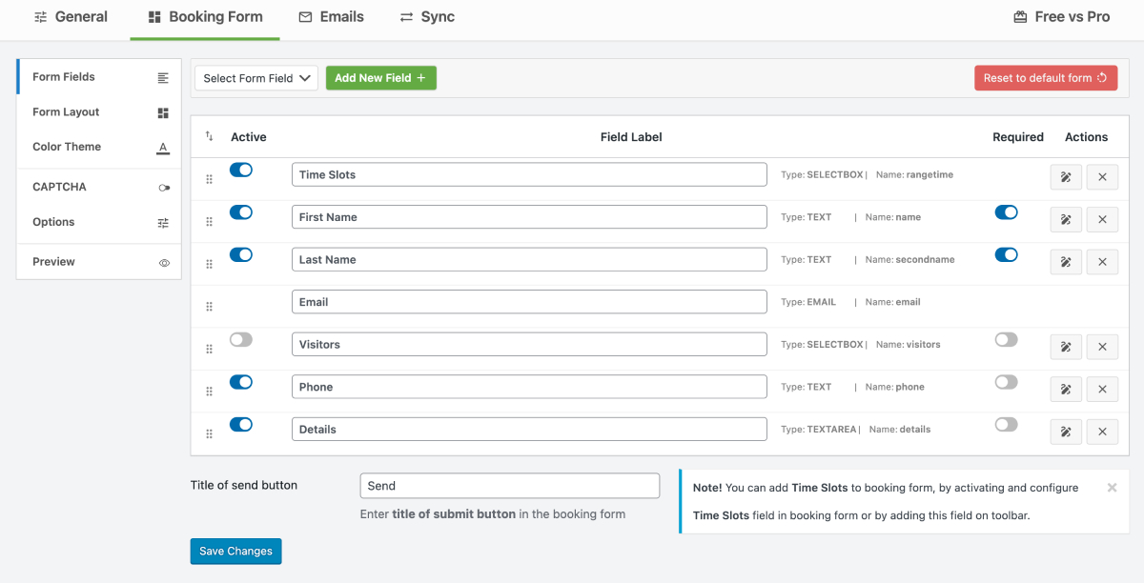Activate the Visitors field

click(x=241, y=339)
